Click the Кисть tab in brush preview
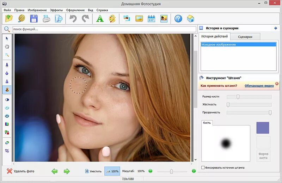The image size is (282, 183). (207, 123)
